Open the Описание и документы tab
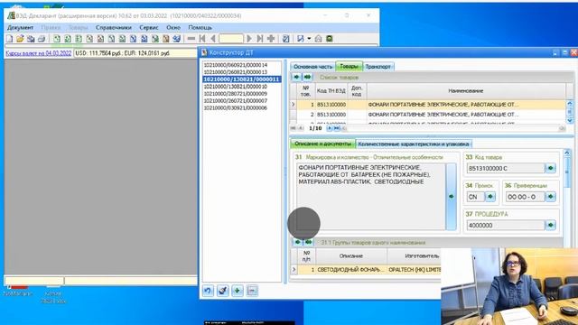The width and height of the screenshot is (578, 325). pos(323,144)
